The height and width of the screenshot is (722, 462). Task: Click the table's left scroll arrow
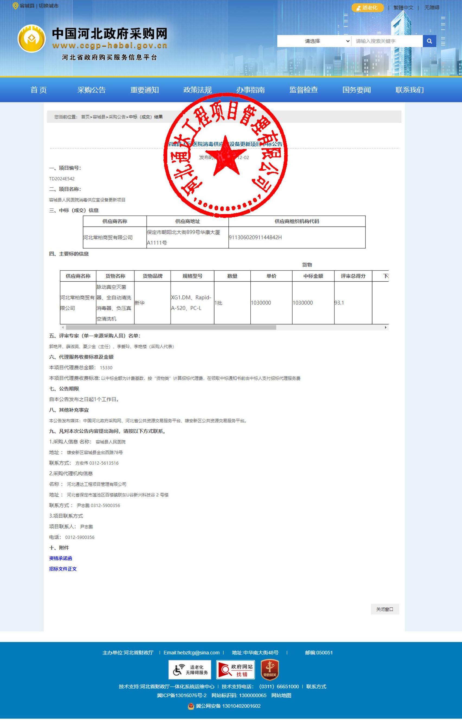[62, 327]
